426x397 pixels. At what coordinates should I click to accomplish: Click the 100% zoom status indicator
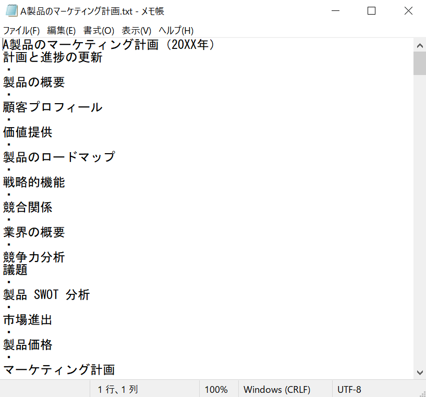tap(216, 389)
